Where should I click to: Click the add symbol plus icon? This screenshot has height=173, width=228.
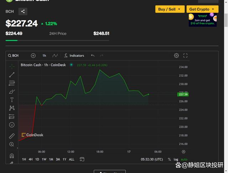tap(33, 55)
